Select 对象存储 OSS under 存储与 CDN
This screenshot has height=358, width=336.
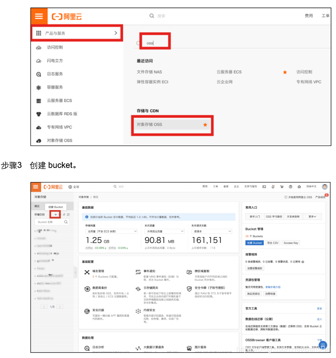coord(172,124)
